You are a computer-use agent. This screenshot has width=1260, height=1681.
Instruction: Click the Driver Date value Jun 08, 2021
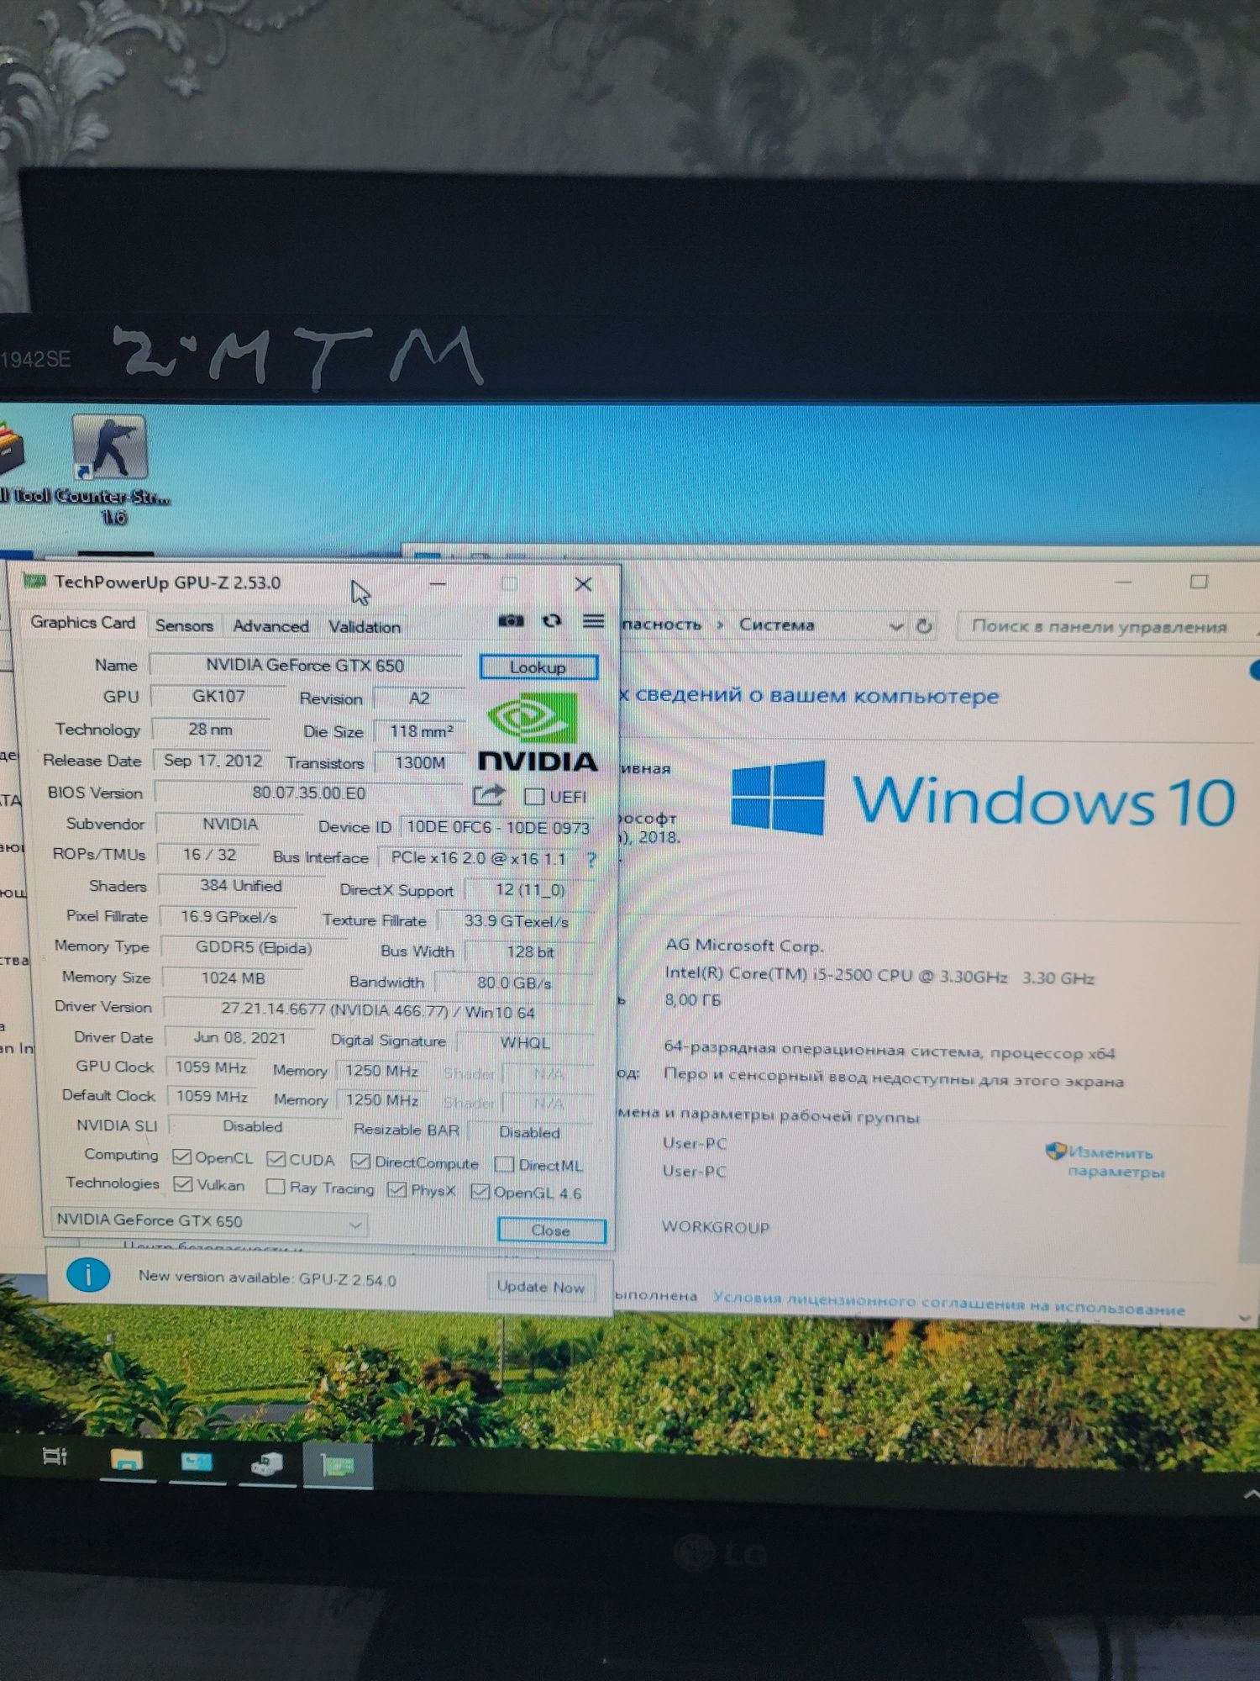pyautogui.click(x=239, y=1038)
